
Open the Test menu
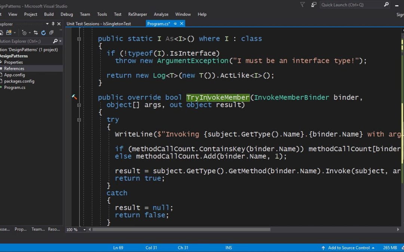tap(117, 15)
